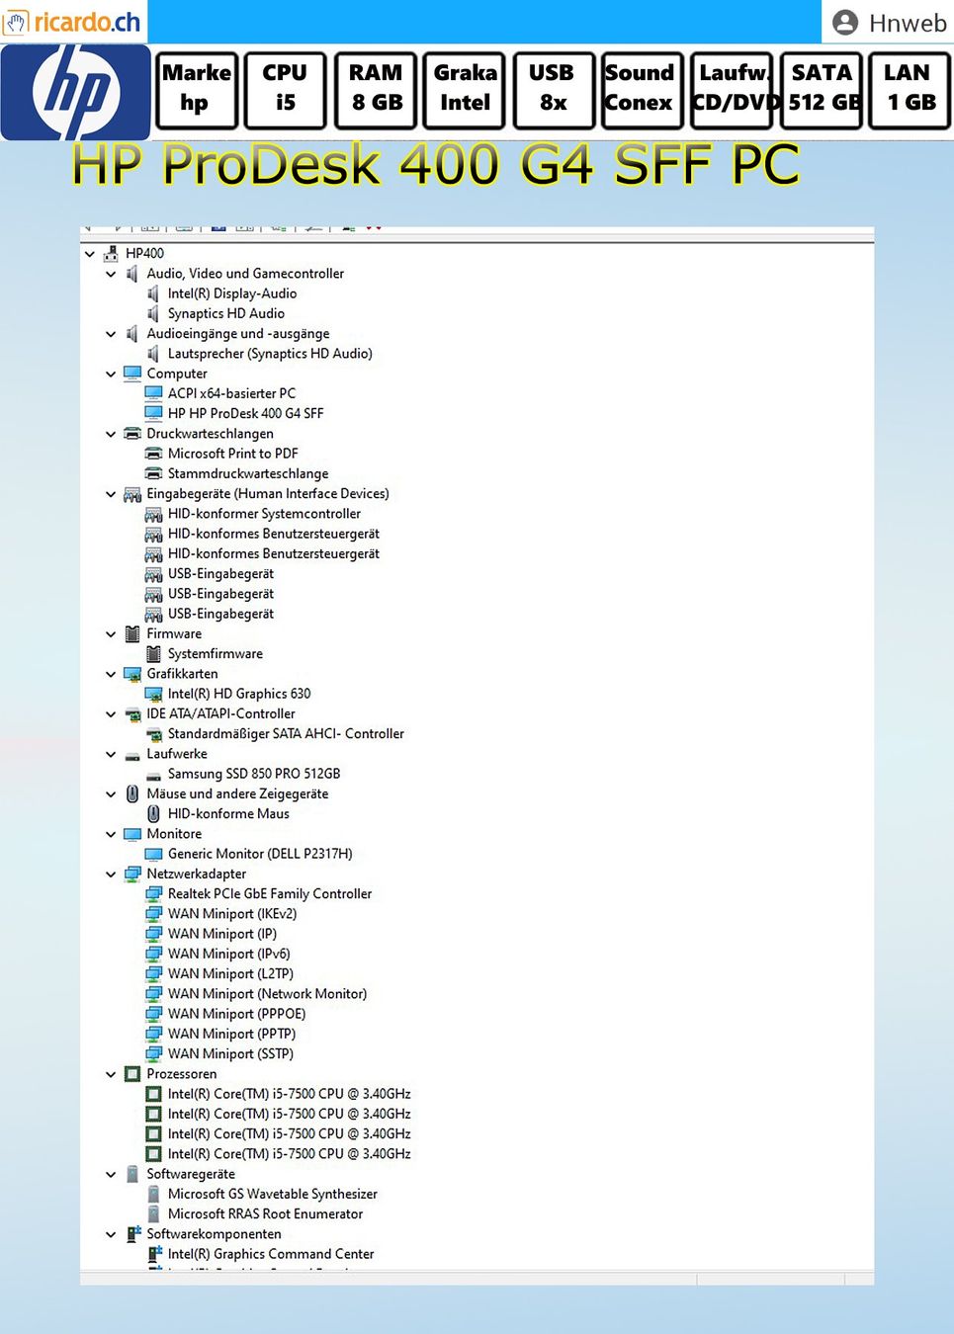
Task: Click the Eingabegeräte HID category icon
Action: pos(132,494)
